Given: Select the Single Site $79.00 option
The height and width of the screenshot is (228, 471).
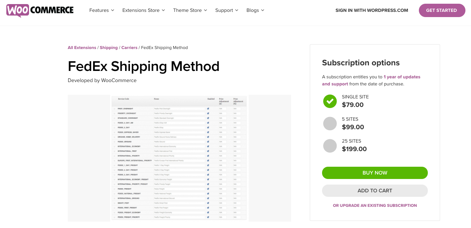Looking at the screenshot, I should click(330, 101).
